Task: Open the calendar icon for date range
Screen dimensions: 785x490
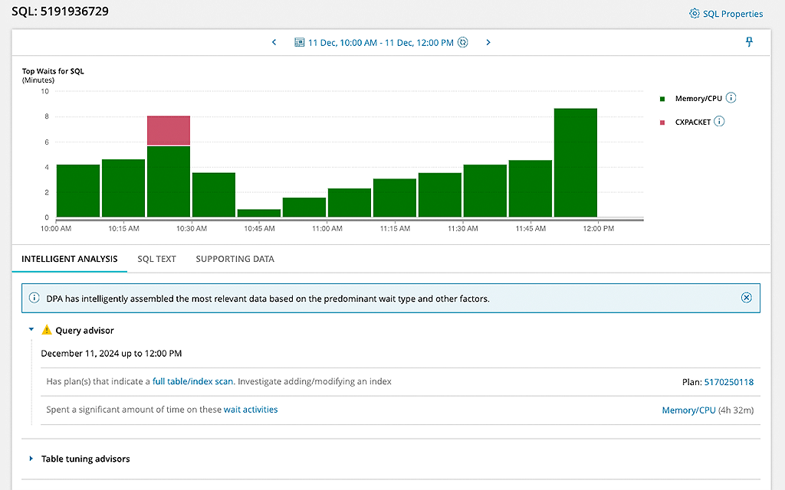Action: pos(300,43)
